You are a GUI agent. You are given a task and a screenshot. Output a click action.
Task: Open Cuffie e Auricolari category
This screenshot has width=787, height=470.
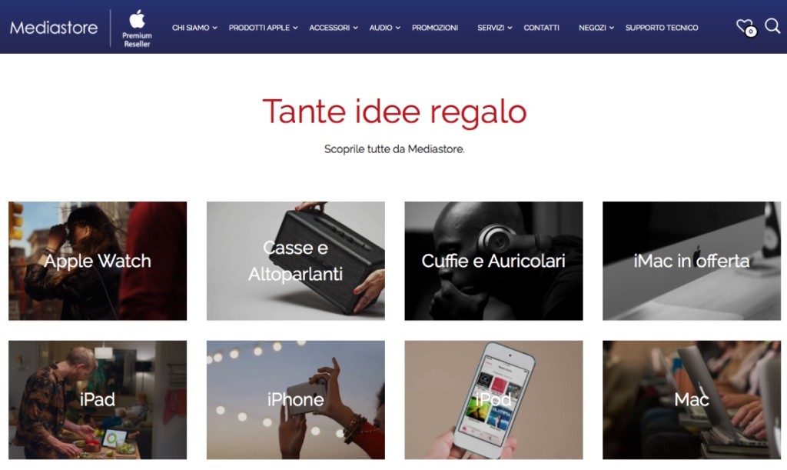(x=494, y=261)
